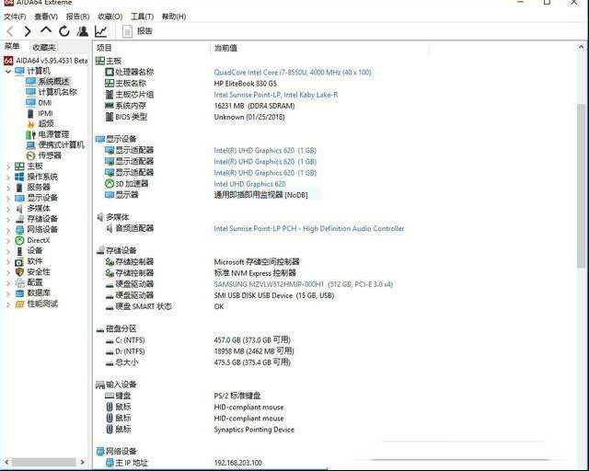The width and height of the screenshot is (589, 471).
Task: Click the 超频 flame icon
Action: (x=30, y=124)
